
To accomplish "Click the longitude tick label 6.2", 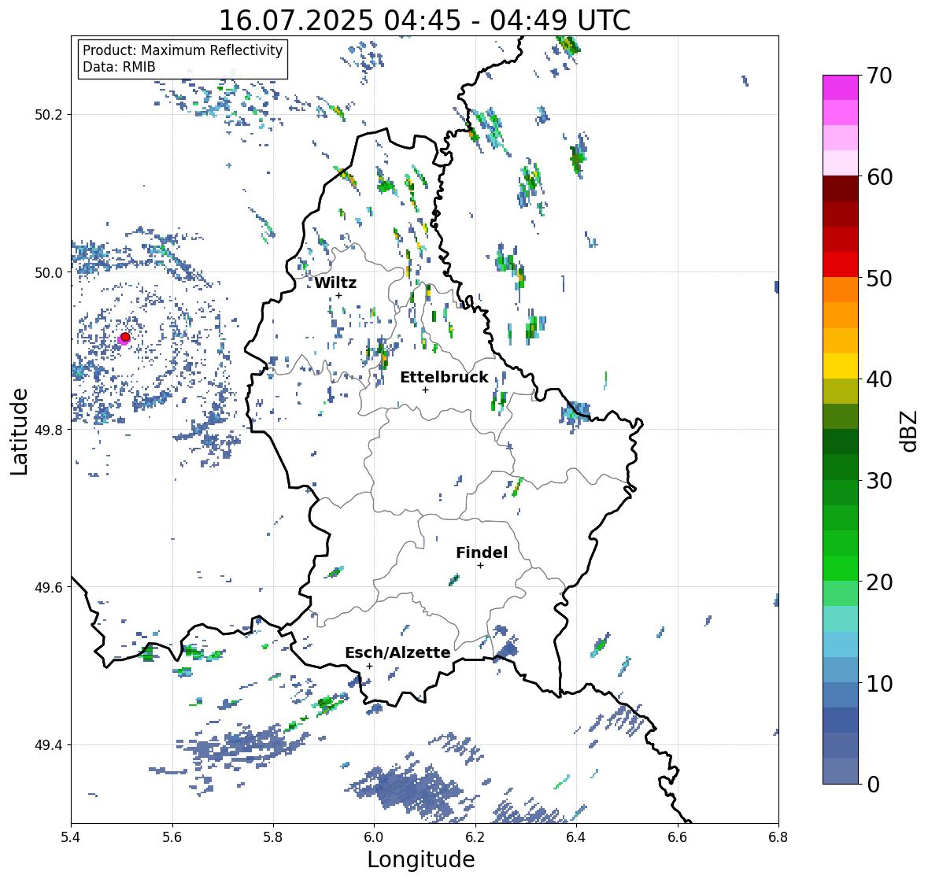I will point(475,837).
